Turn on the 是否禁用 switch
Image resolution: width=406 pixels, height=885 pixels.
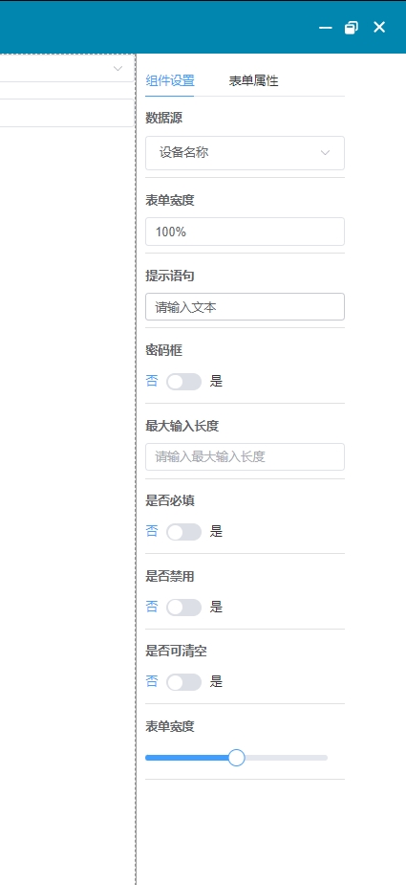(183, 608)
